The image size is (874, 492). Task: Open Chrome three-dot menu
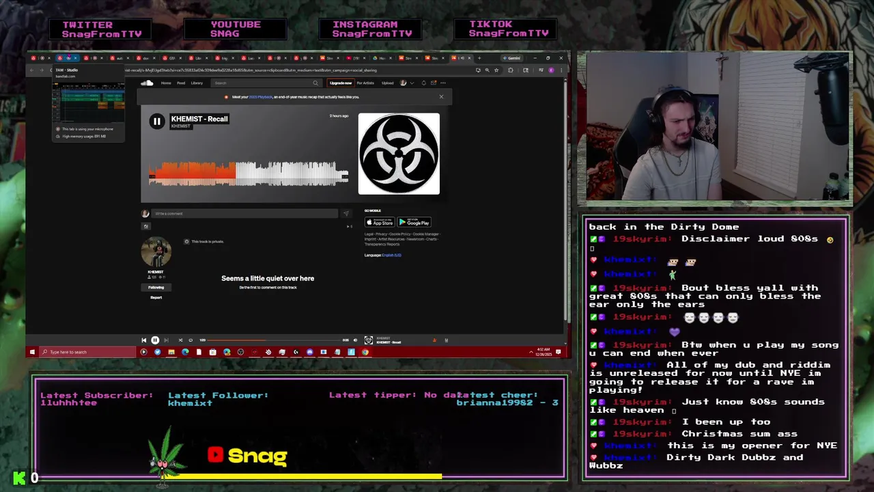(x=561, y=70)
